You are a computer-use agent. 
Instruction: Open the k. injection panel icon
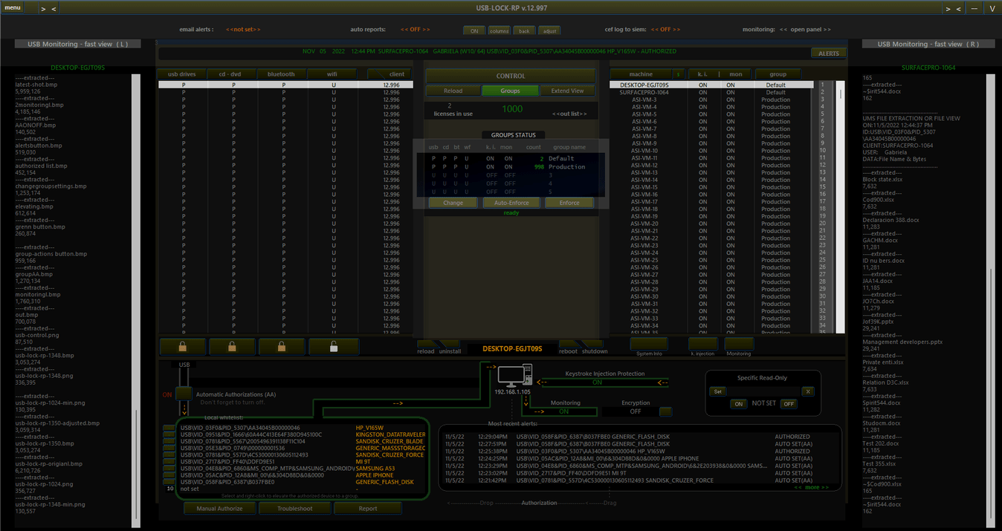coord(702,345)
